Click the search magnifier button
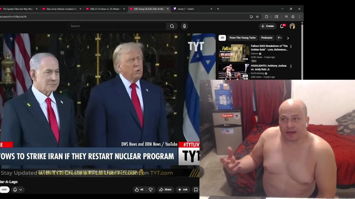The height and width of the screenshot is (199, 355). (x=172, y=26)
